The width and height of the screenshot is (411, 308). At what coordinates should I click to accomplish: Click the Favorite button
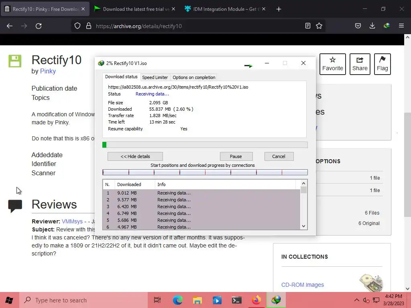pyautogui.click(x=332, y=64)
